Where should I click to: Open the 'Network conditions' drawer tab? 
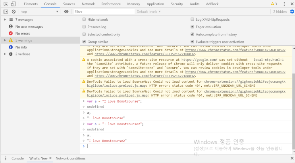point(71,159)
